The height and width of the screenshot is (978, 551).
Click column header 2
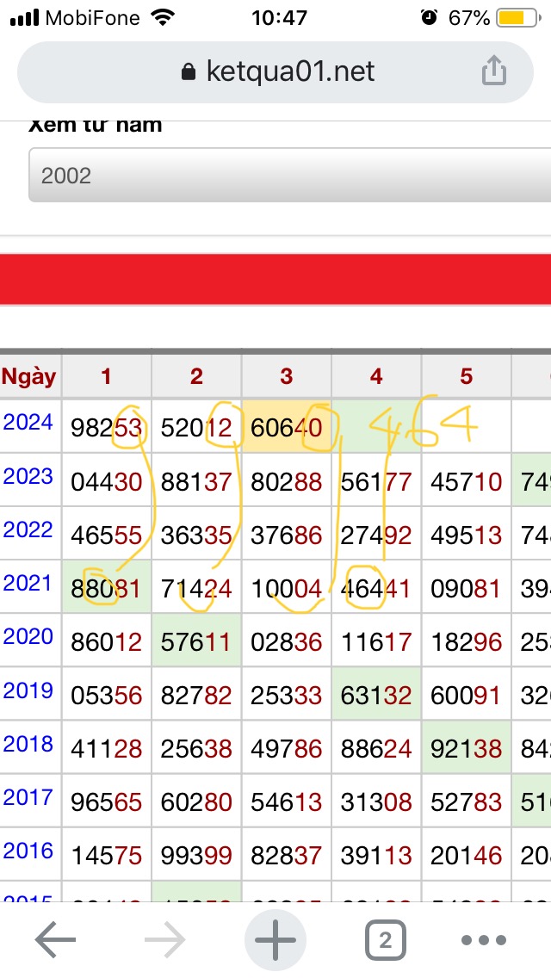(196, 377)
